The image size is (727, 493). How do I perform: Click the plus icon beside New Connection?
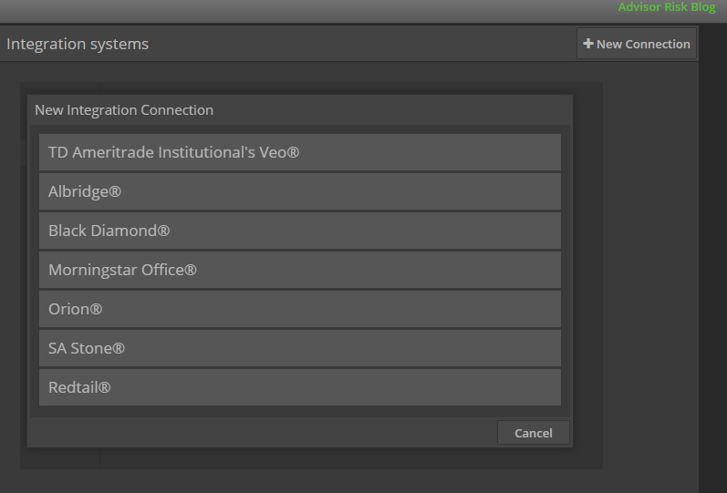tap(588, 44)
